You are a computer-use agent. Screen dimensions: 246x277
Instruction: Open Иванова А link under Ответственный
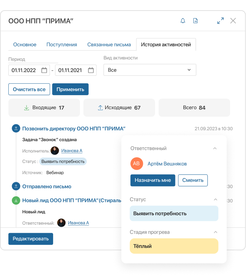click(x=78, y=223)
